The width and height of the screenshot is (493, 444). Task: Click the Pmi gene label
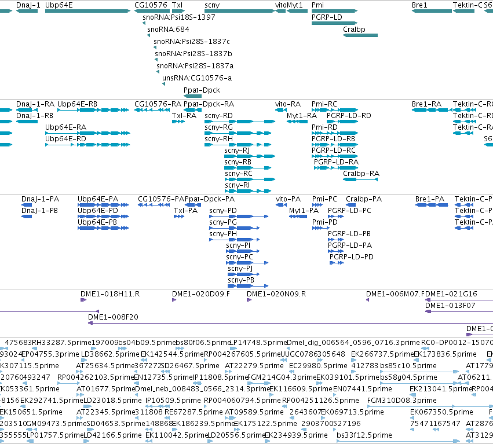(317, 5)
